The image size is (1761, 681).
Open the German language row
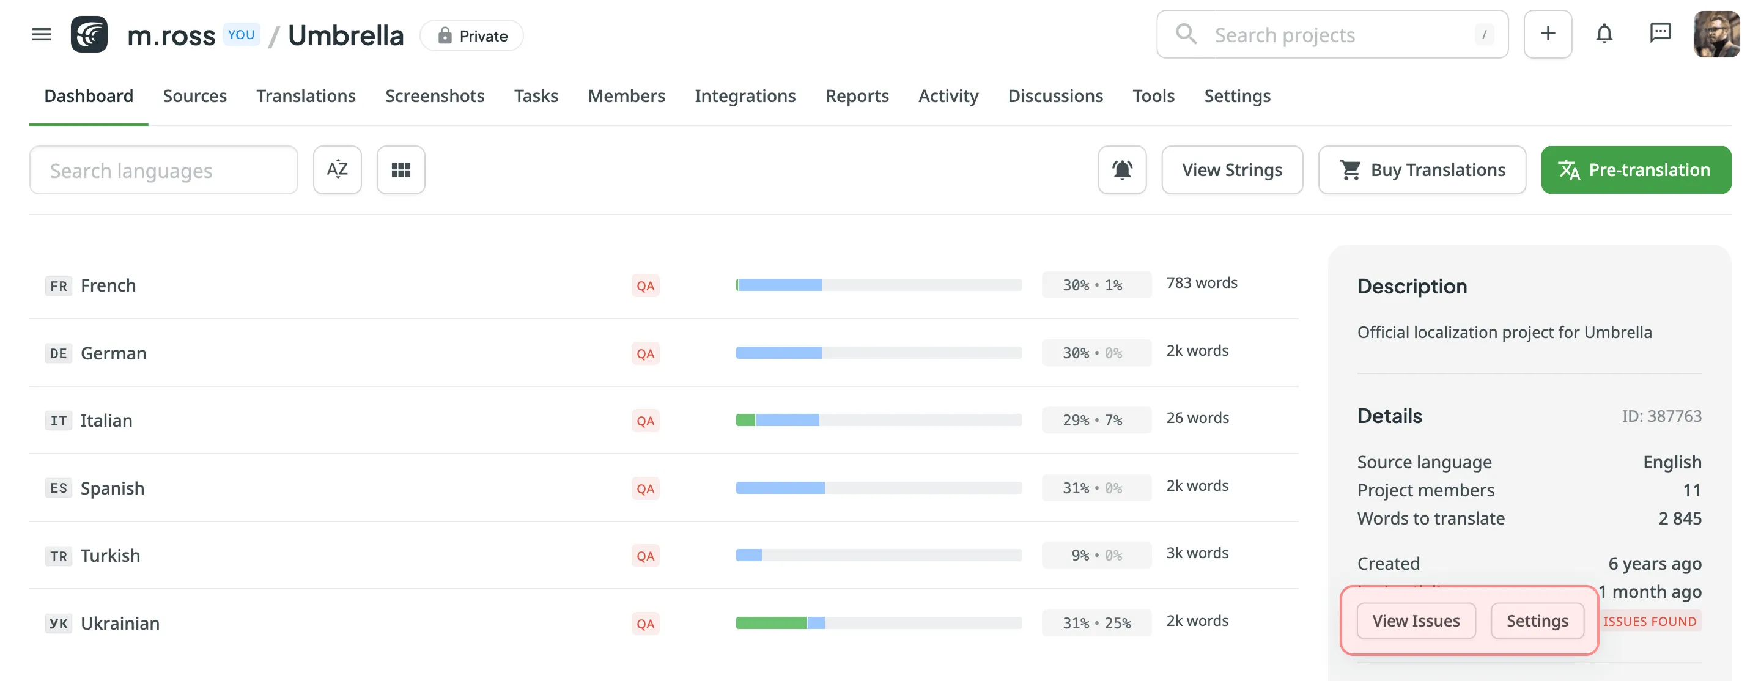pyautogui.click(x=114, y=353)
